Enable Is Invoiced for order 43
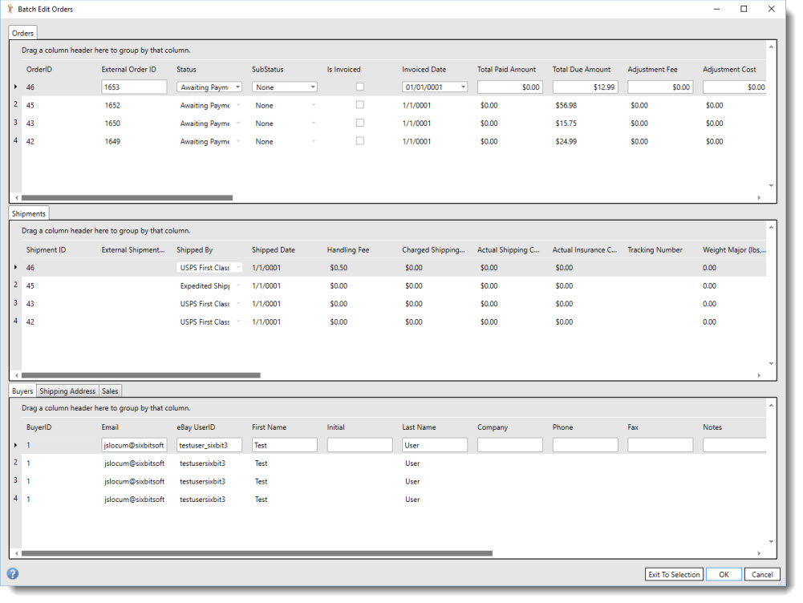The height and width of the screenshot is (603, 803). pos(359,123)
